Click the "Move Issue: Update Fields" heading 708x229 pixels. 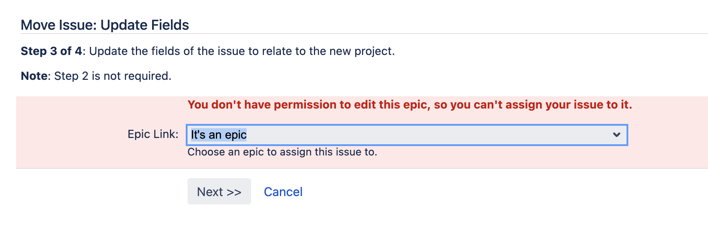pos(105,25)
